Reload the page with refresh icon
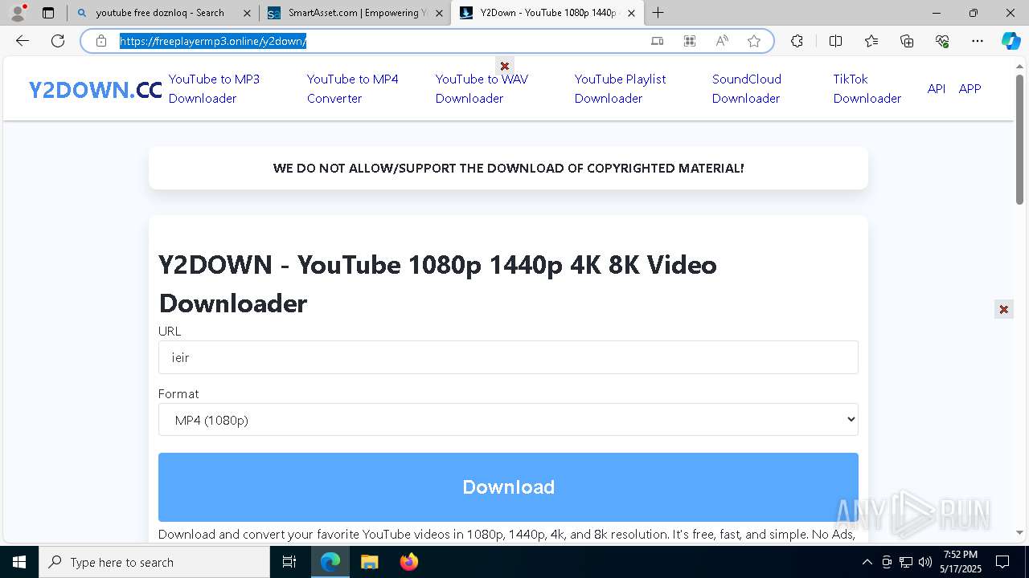 click(x=58, y=41)
